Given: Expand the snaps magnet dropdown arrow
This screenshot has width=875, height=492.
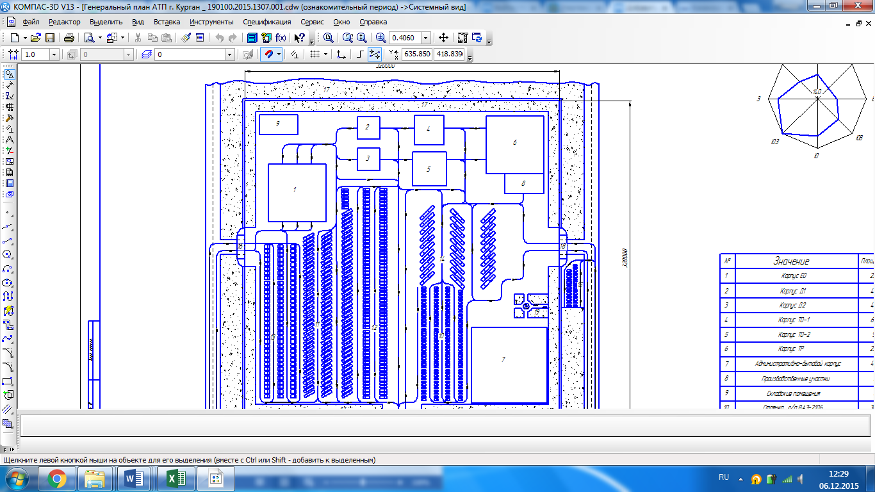Looking at the screenshot, I should click(279, 54).
